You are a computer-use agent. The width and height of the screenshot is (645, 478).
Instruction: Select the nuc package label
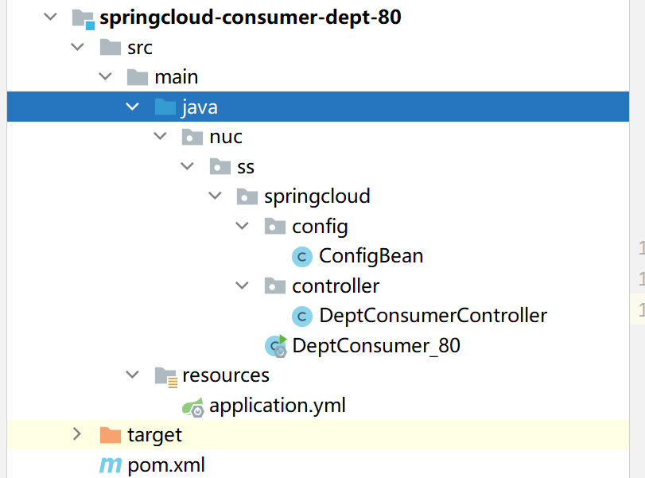(226, 137)
